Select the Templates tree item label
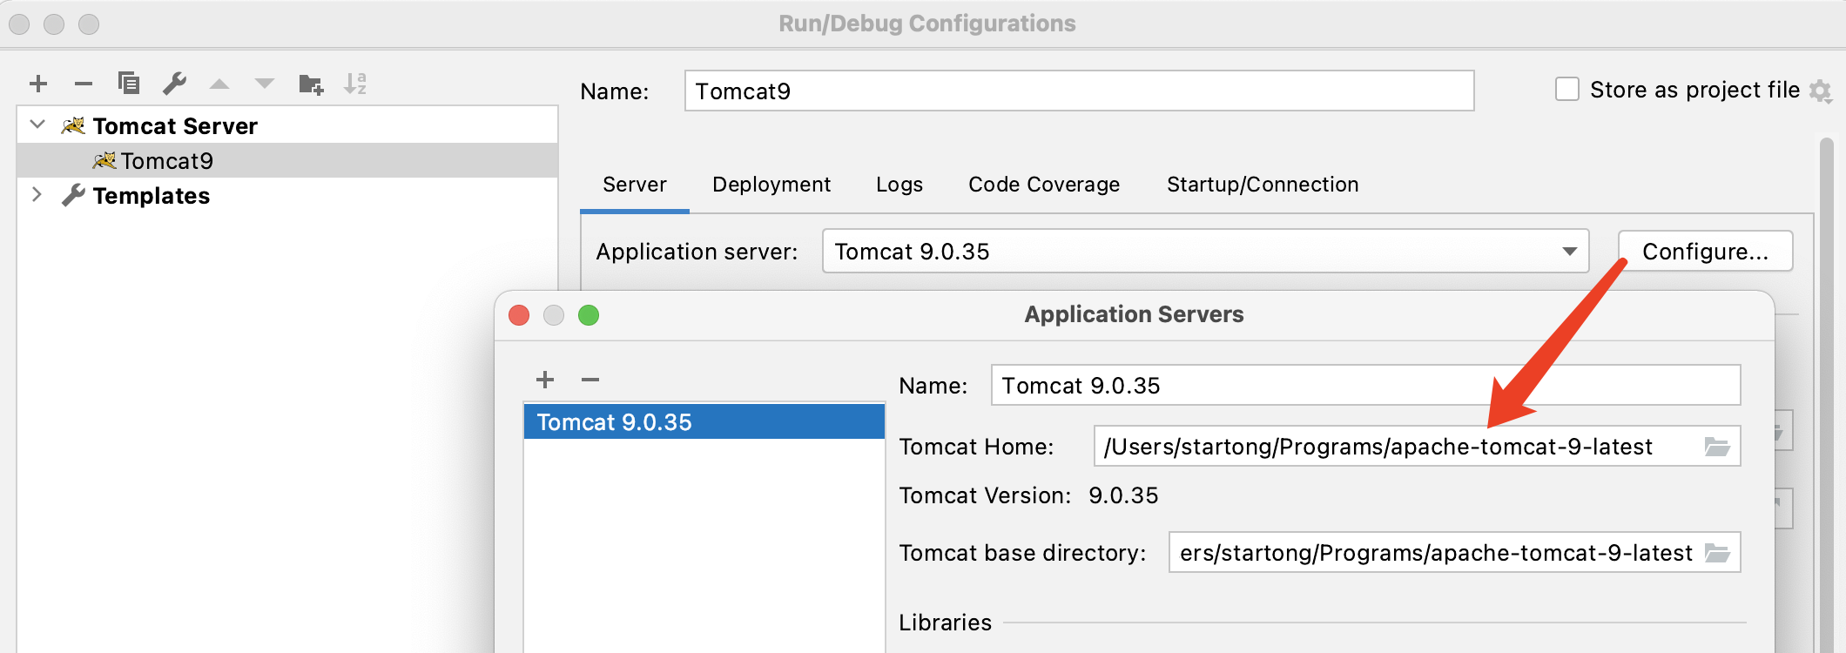The image size is (1846, 653). pos(152,196)
